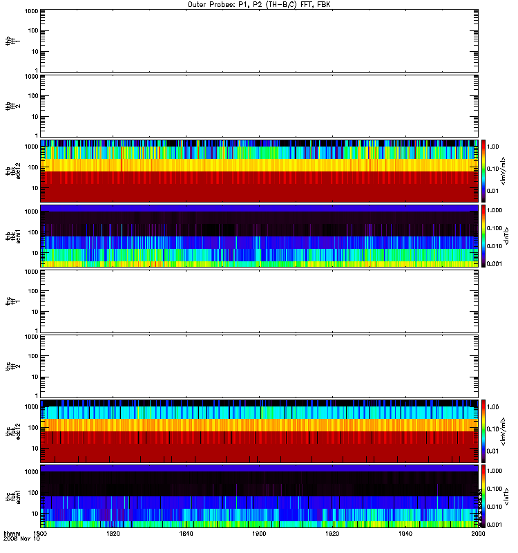Click the plot title "Outer Probes: P1, P2 (TH-B,C) FFT, FBK"
Screen dimensions: 518x553
[259, 5]
